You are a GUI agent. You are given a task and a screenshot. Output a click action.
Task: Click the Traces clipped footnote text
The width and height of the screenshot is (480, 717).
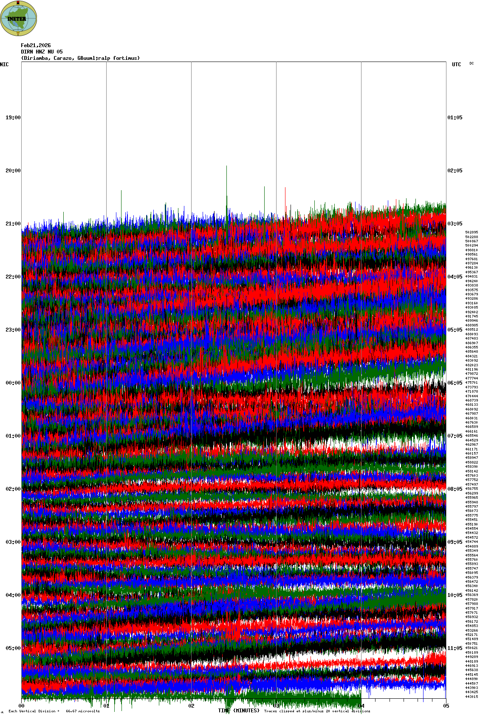(x=317, y=711)
